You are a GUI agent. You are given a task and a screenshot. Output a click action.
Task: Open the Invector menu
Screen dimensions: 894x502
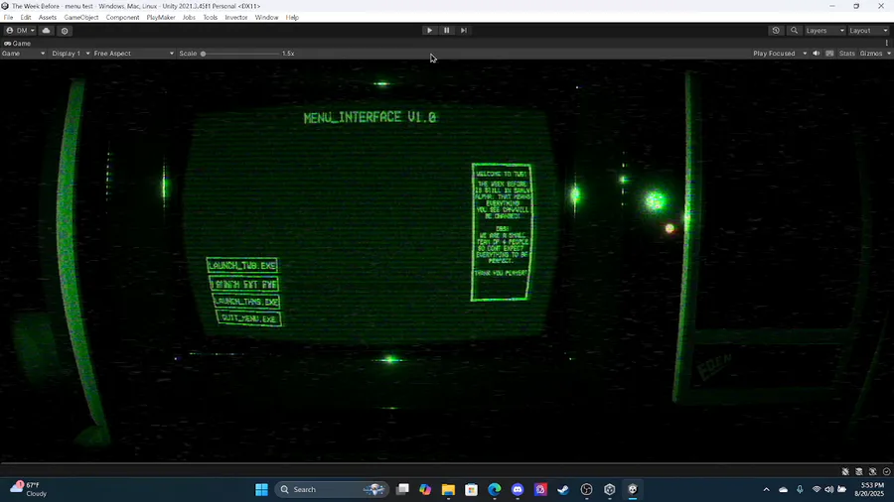tap(236, 18)
